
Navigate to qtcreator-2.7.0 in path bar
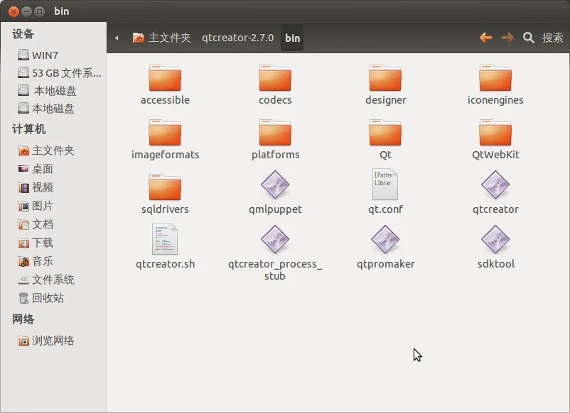click(237, 38)
